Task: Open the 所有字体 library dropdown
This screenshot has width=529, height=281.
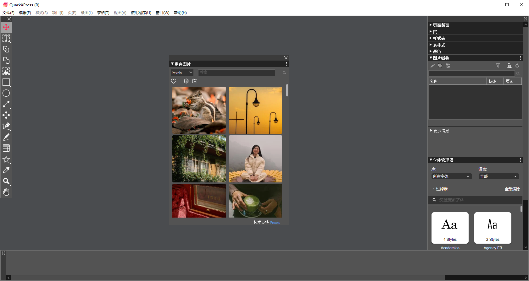Action: tap(451, 176)
